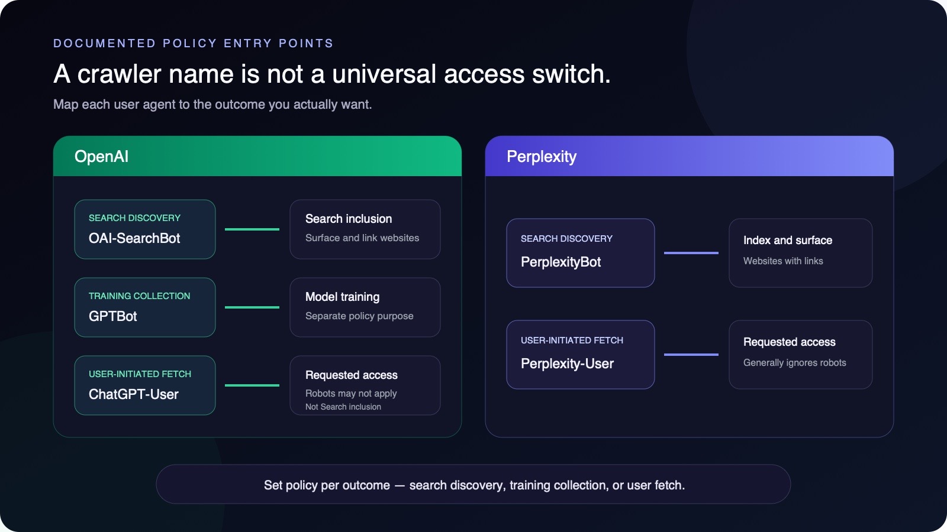Click the 'Set policy per outcome' banner

474,484
